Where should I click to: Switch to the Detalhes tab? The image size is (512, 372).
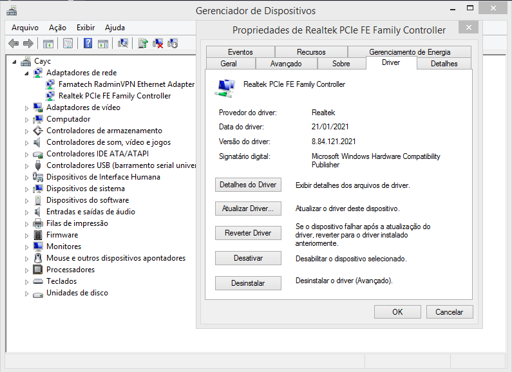[x=444, y=64]
